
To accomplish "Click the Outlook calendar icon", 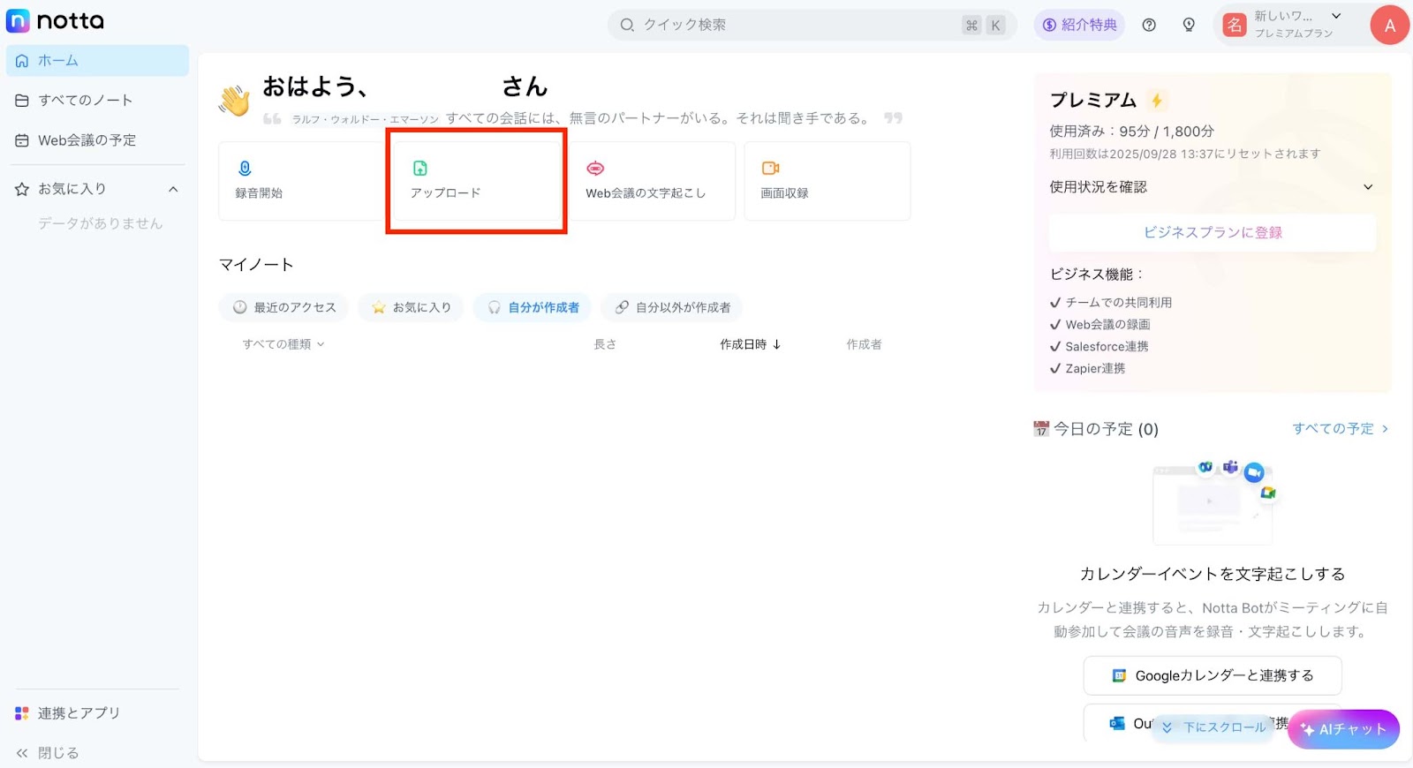I will (1117, 723).
